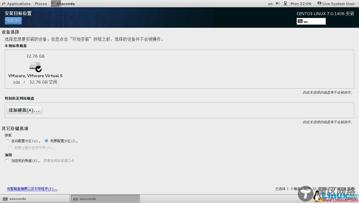
Task: Switch to first anaconda taskbar window
Action: click(x=35, y=199)
